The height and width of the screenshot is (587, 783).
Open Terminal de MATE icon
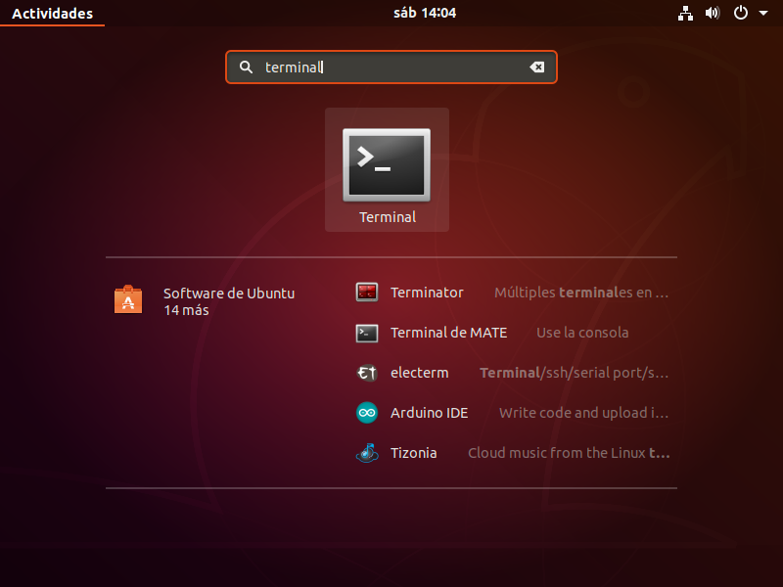tap(367, 333)
